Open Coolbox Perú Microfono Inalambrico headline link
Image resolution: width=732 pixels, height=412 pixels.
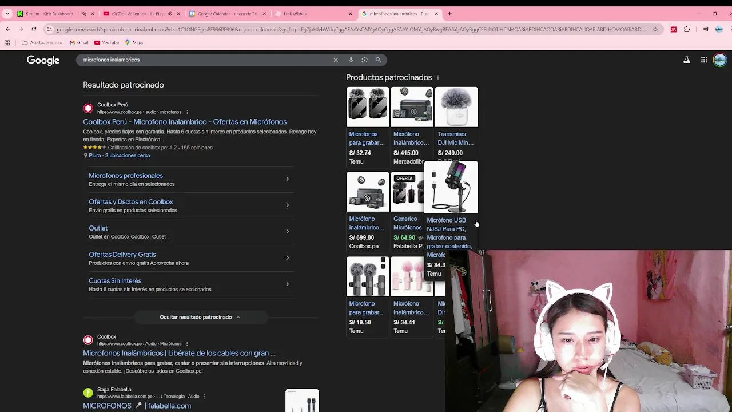tap(185, 122)
